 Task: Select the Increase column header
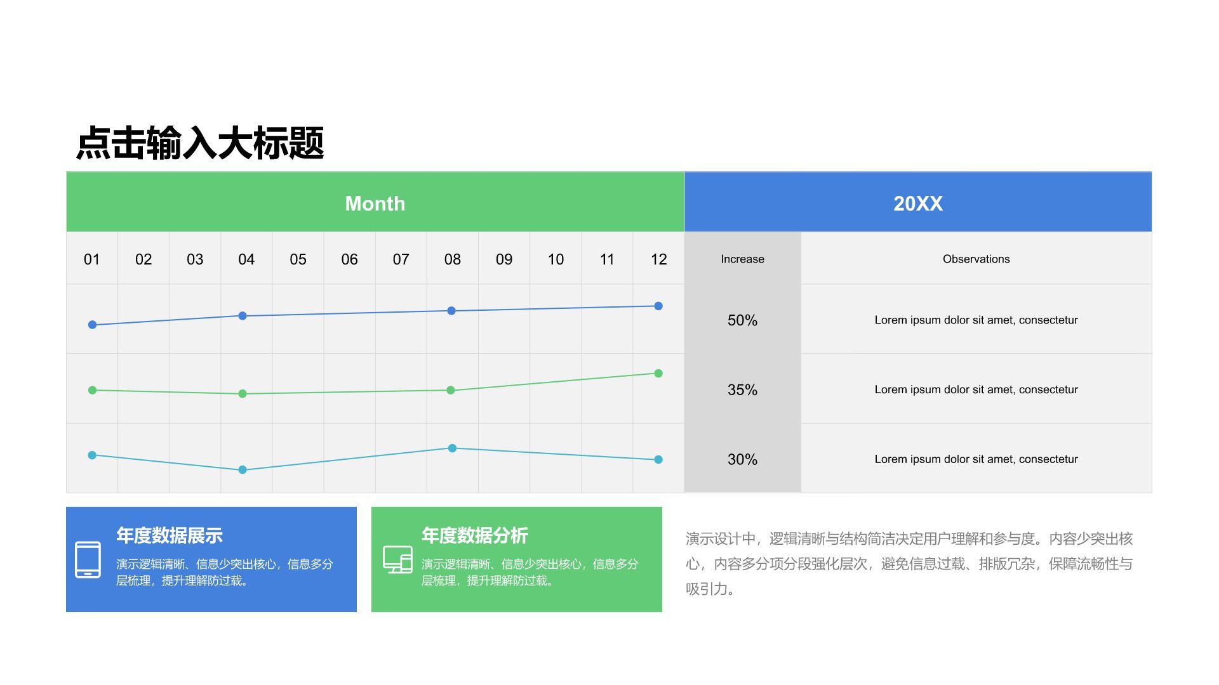coord(742,259)
